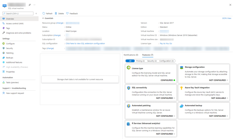
Task: Click 'Windows (Windows Server 2019 Datacenter)' value
Action: tap(179, 35)
